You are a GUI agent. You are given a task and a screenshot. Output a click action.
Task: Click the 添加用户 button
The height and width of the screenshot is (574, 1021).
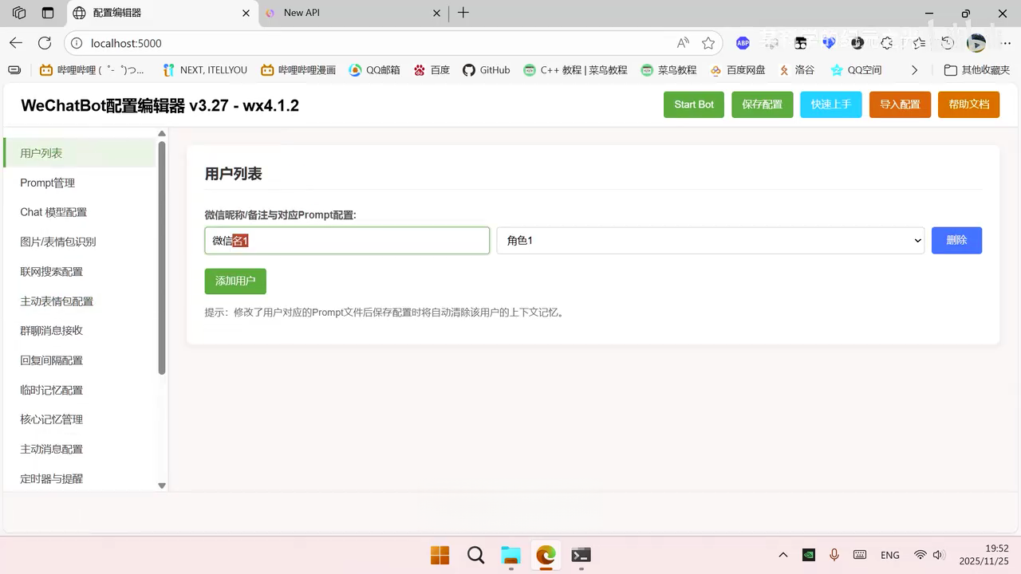pyautogui.click(x=235, y=281)
